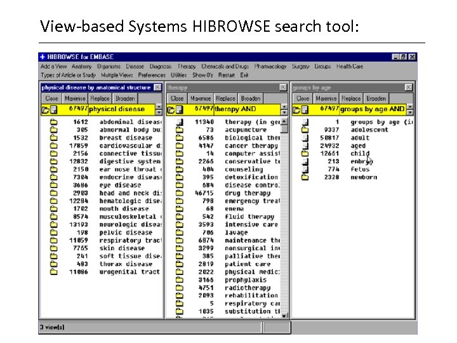Open folder icon for cardiovascular disease

click(x=53, y=145)
